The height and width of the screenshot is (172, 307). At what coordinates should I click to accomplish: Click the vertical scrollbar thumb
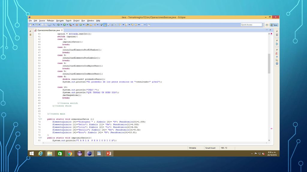click(269, 64)
